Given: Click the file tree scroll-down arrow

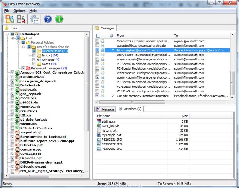Looking at the screenshot, I should (87, 171).
